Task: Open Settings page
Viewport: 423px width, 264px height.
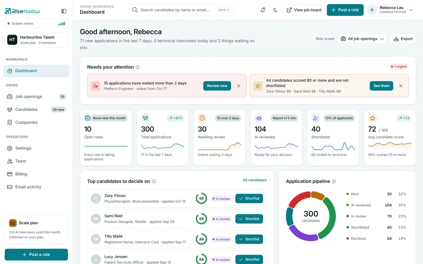Action: pyautogui.click(x=36, y=148)
